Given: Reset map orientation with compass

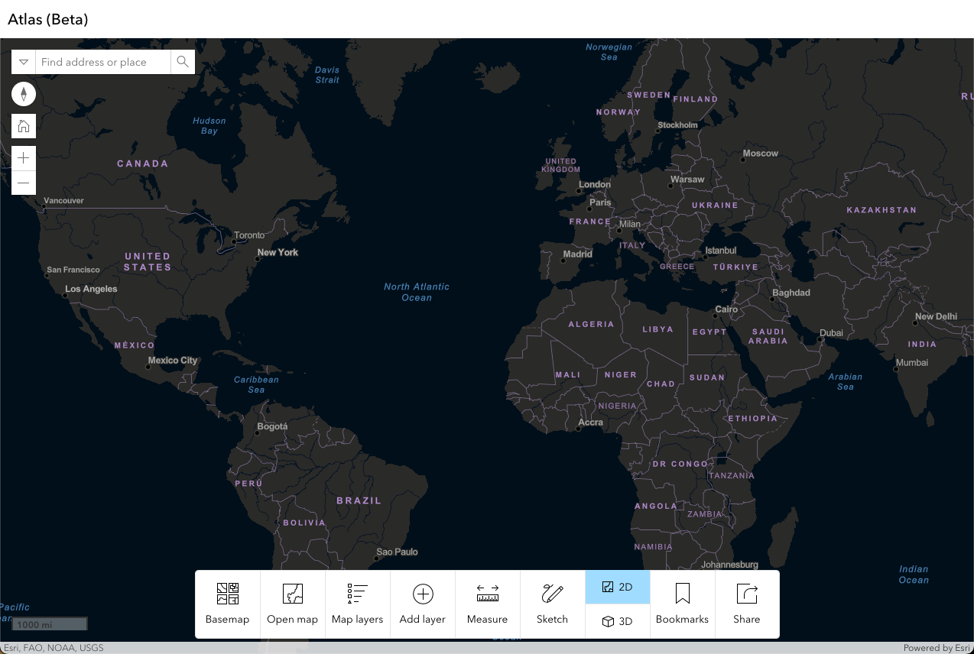Looking at the screenshot, I should click(x=24, y=94).
